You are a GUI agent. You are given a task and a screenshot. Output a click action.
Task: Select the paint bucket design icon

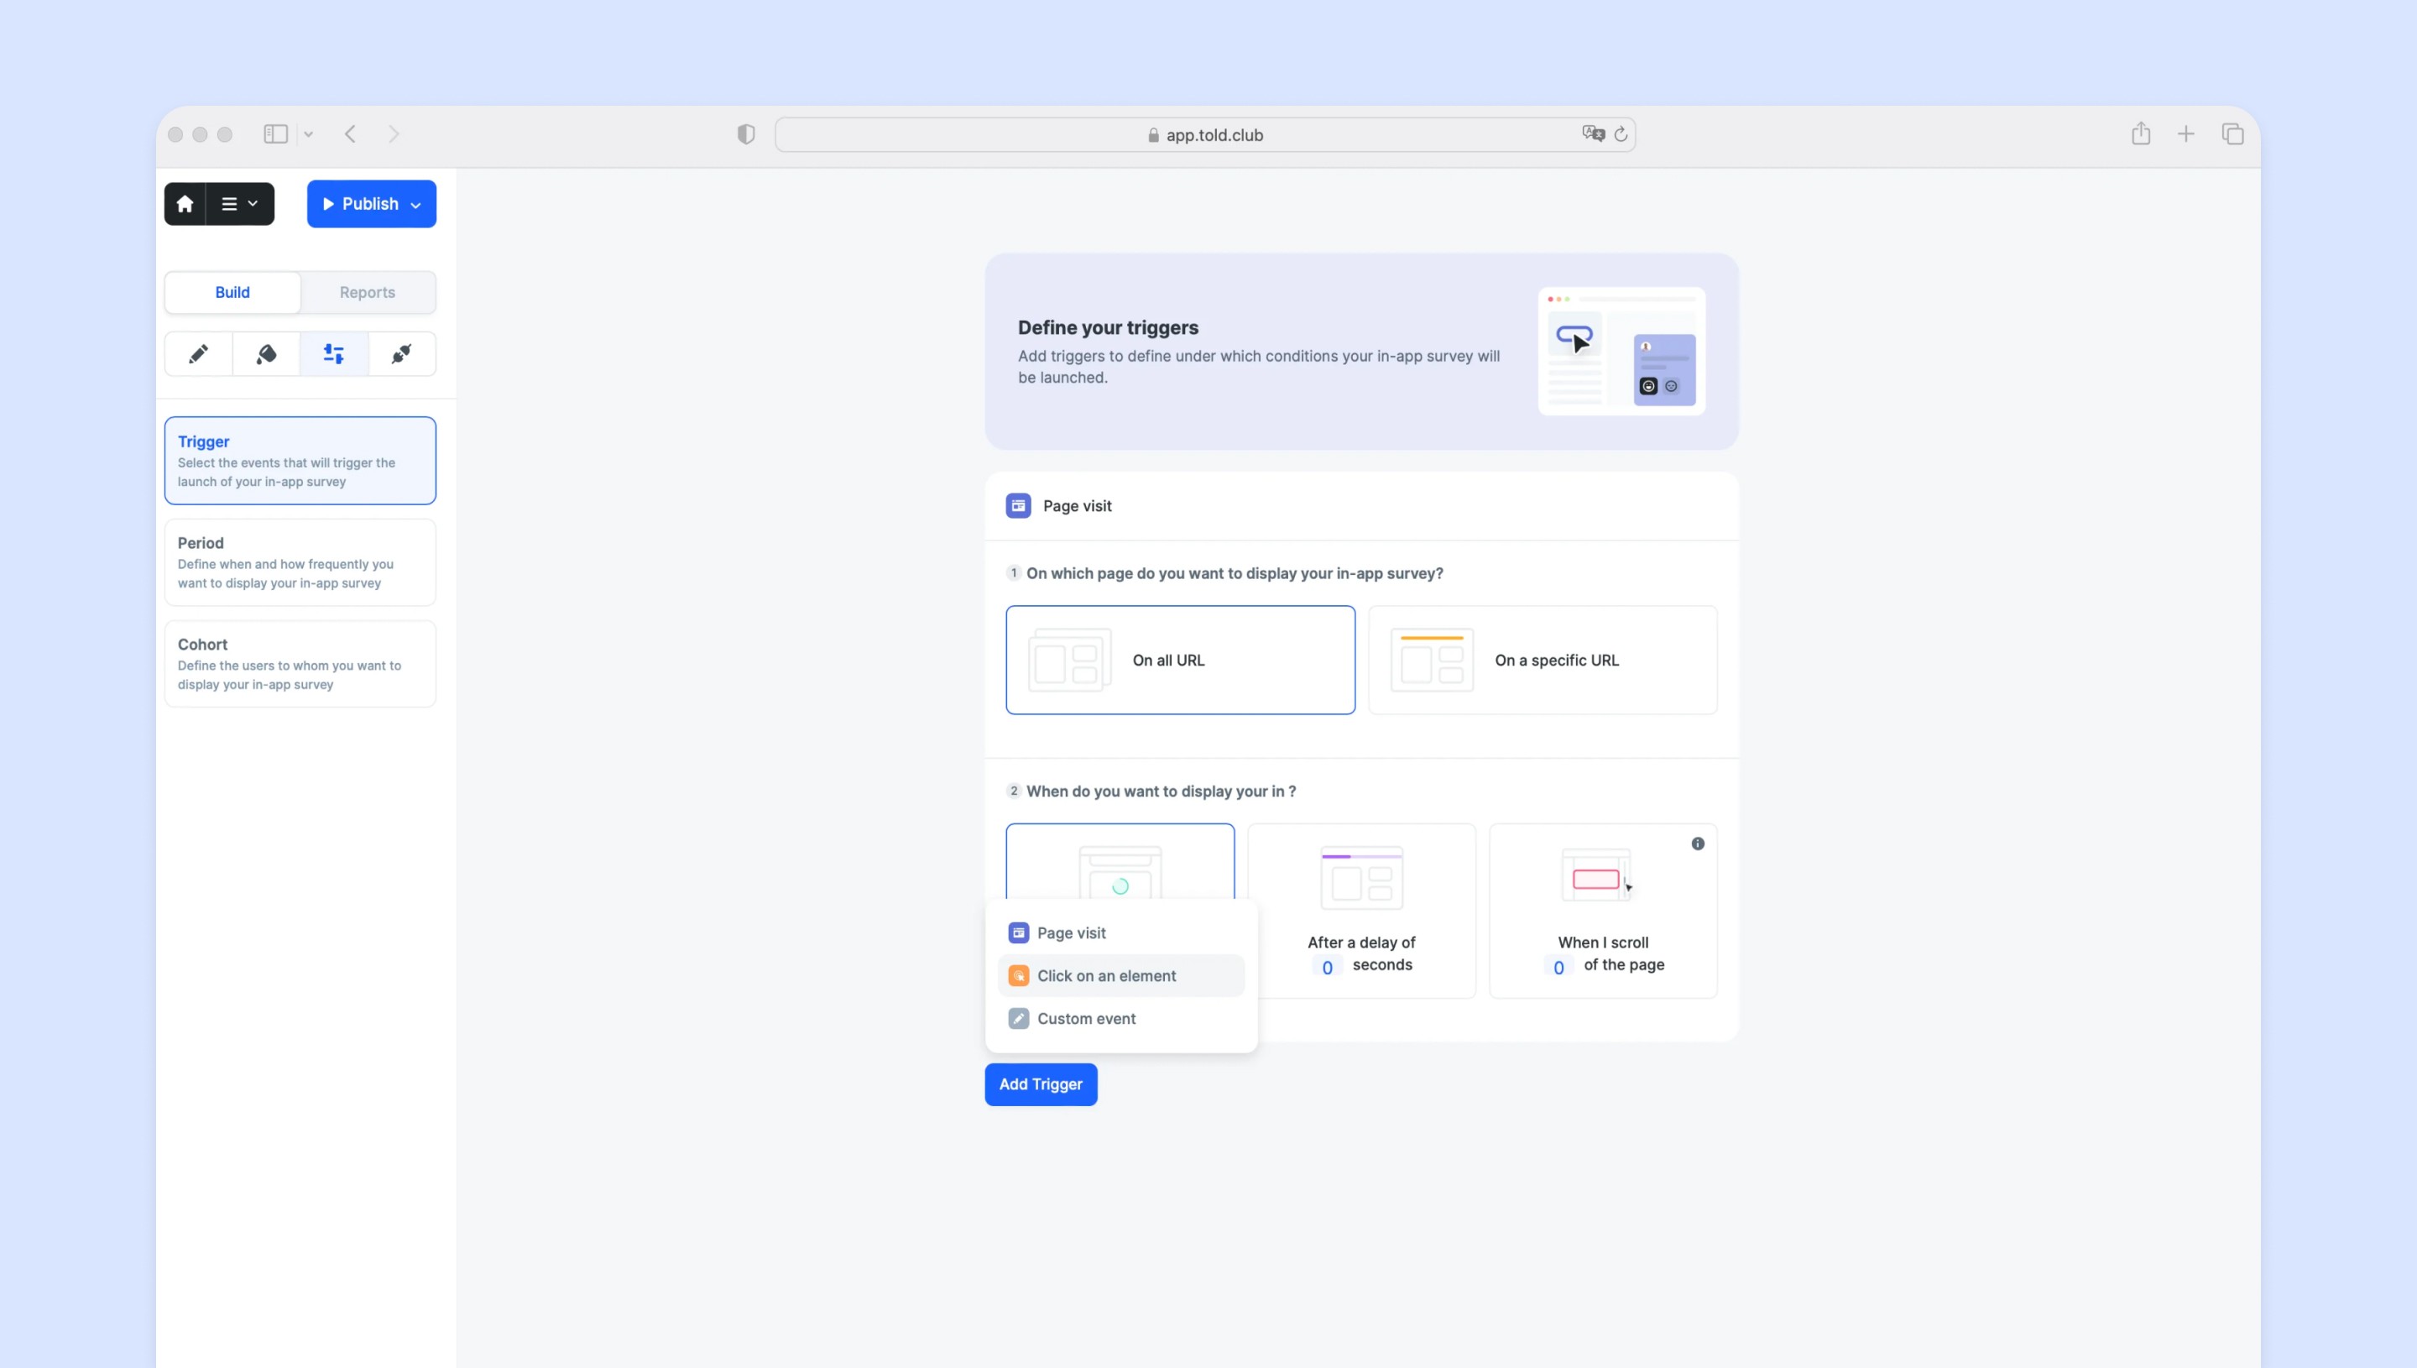(x=266, y=354)
